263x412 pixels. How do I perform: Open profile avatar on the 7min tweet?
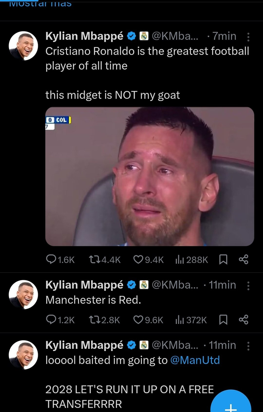pyautogui.click(x=23, y=46)
